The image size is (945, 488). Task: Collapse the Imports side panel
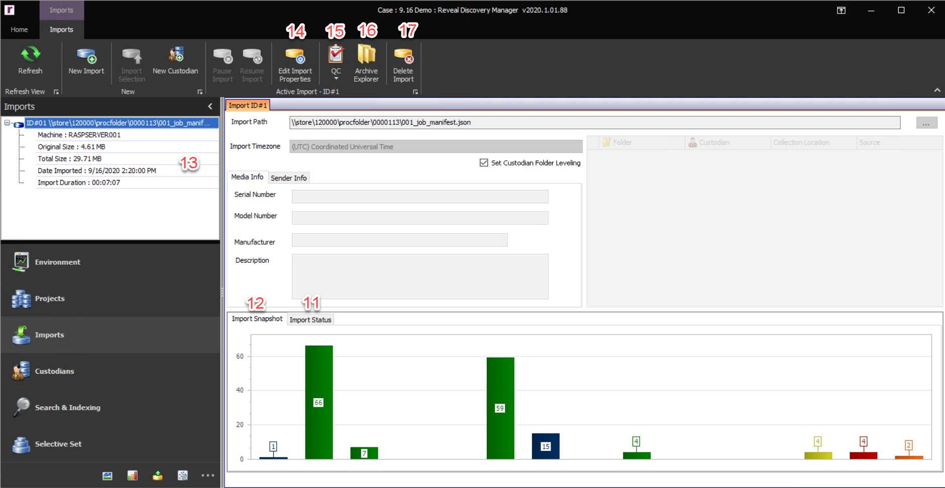(210, 106)
